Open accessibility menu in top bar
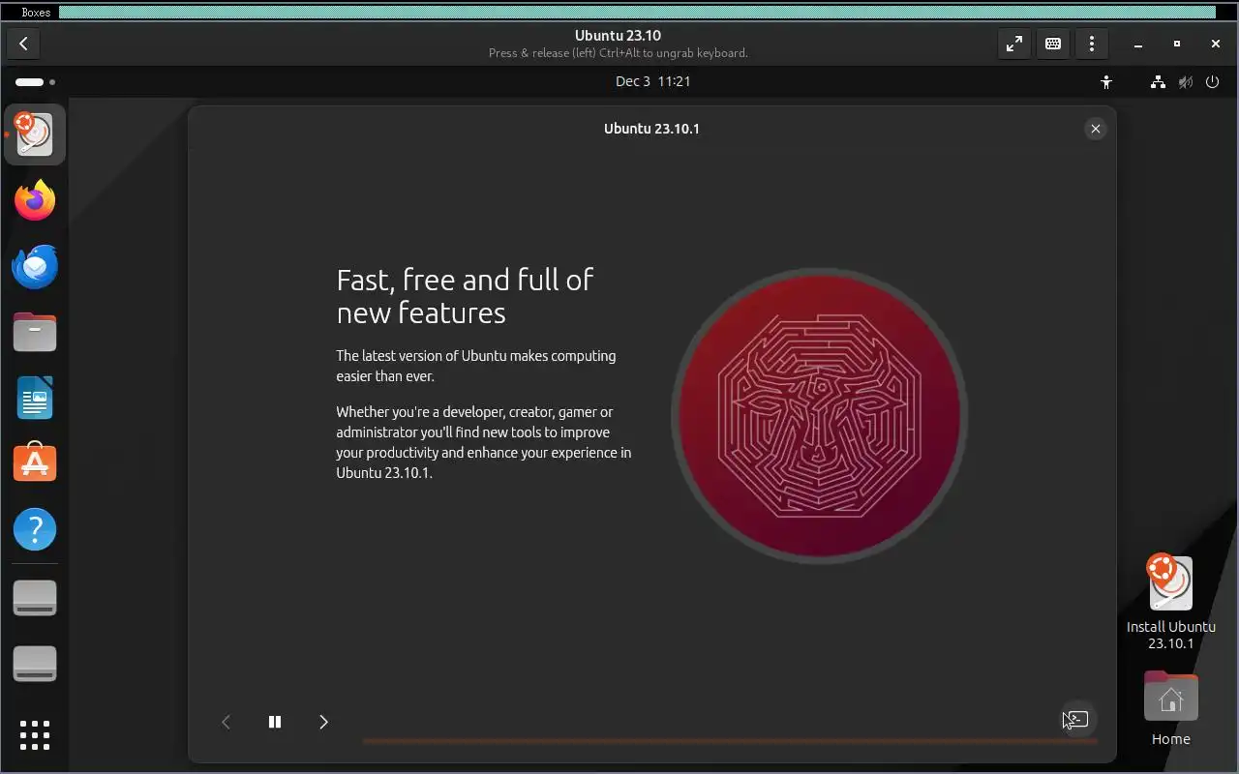1239x774 pixels. tap(1106, 82)
